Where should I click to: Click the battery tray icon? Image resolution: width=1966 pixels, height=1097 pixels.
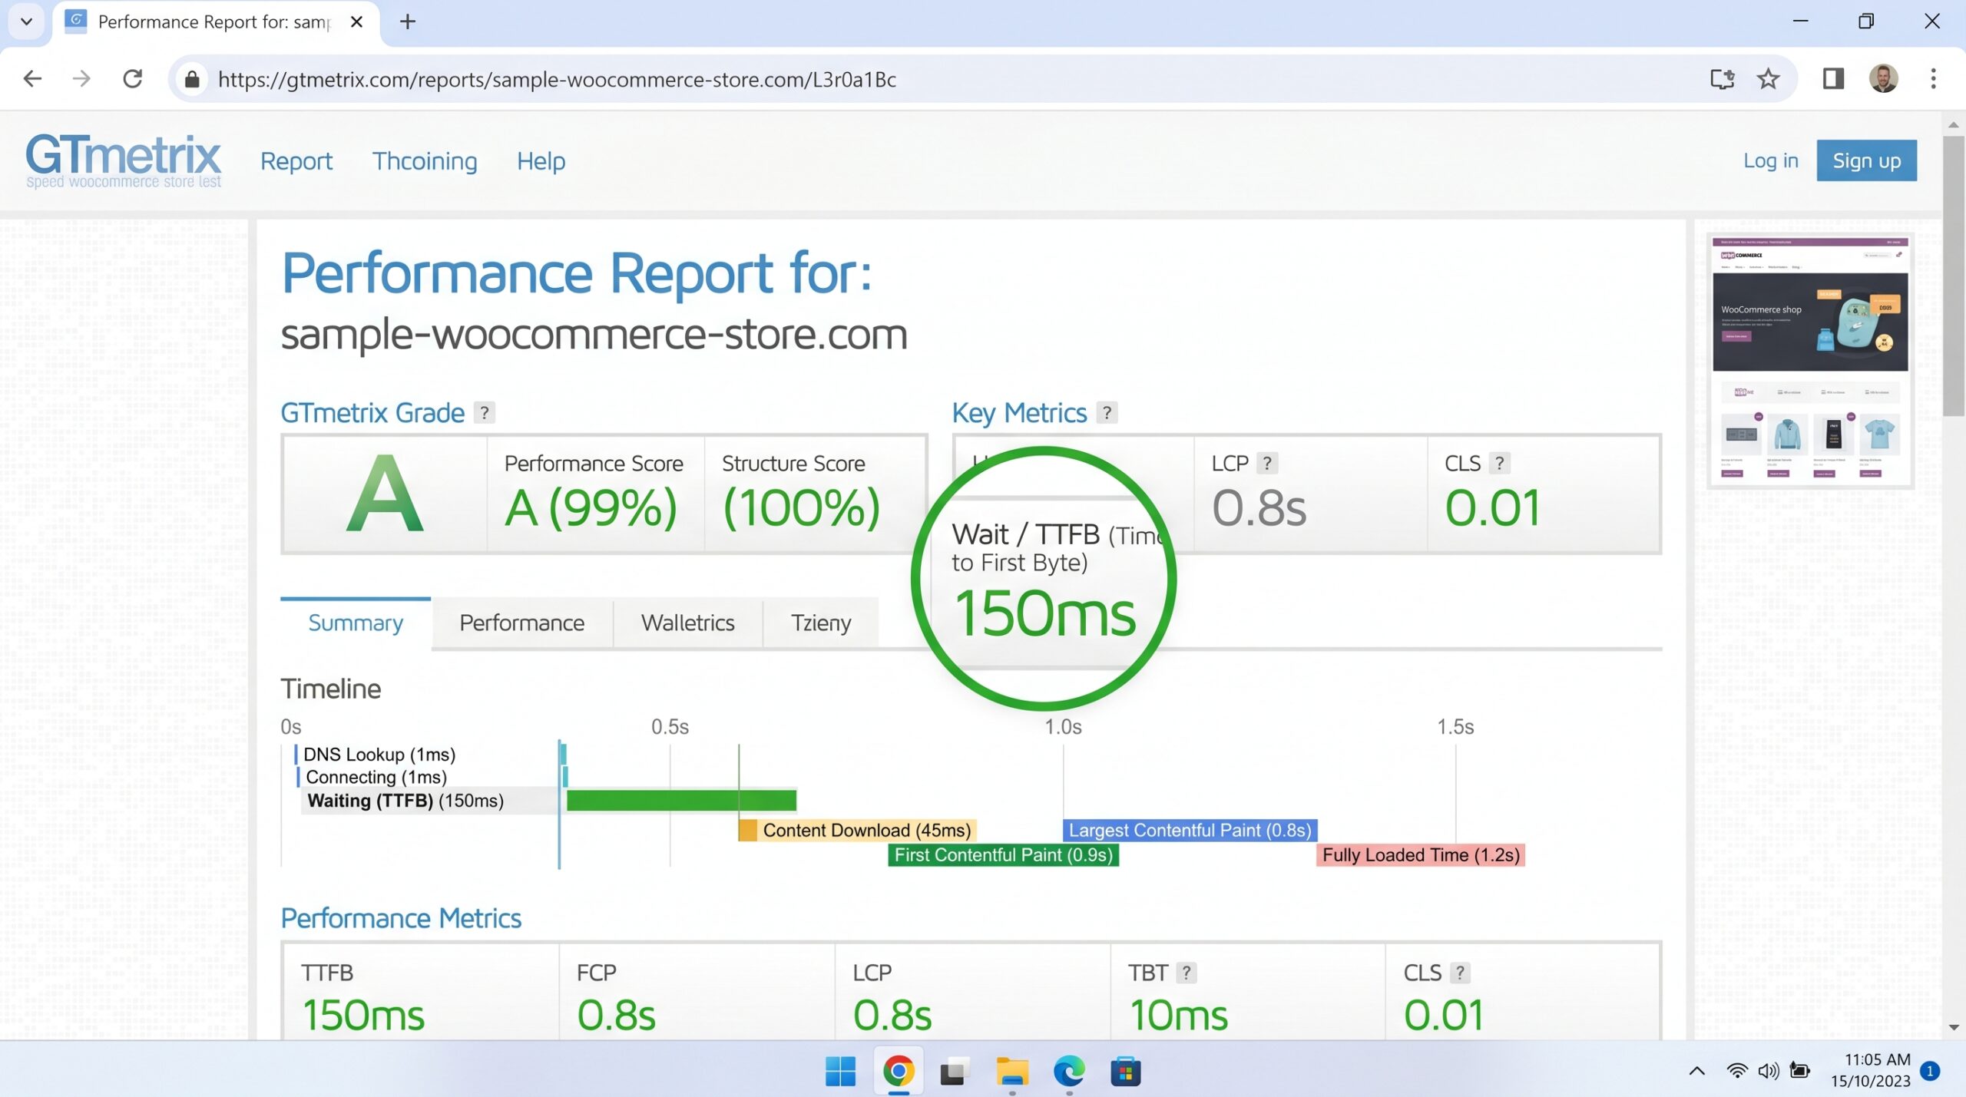tap(1799, 1071)
